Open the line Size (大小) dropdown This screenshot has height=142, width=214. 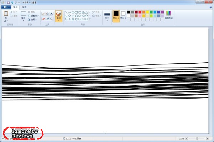pos(107,16)
